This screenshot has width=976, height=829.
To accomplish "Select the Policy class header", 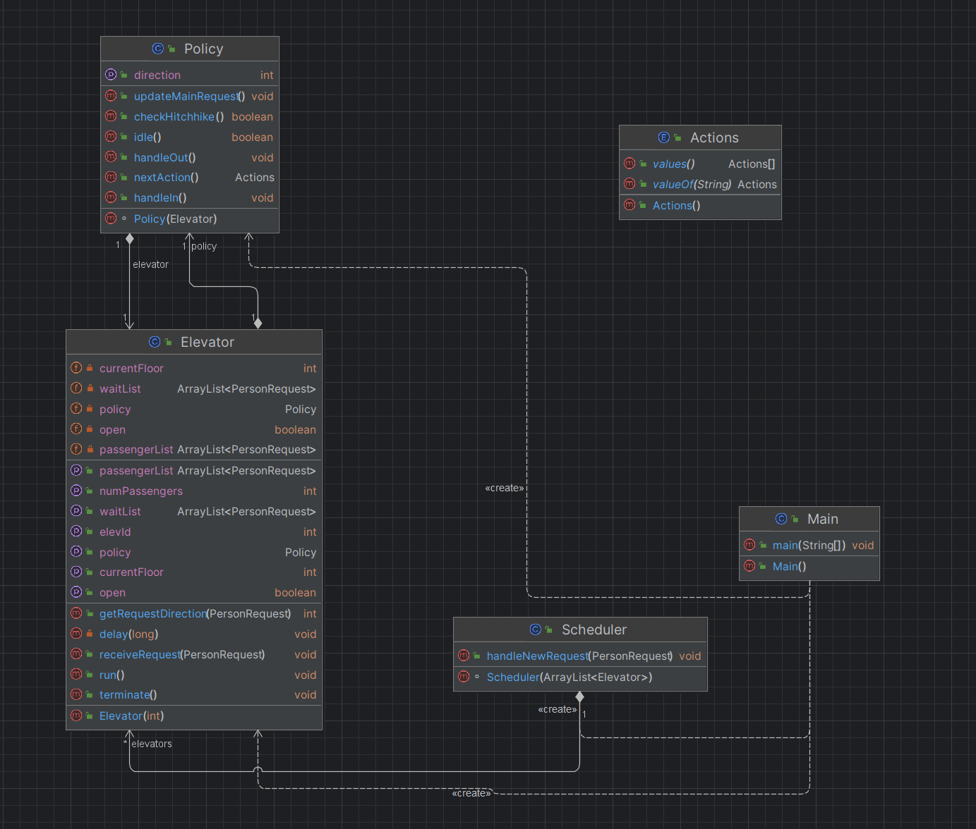I will coord(190,49).
